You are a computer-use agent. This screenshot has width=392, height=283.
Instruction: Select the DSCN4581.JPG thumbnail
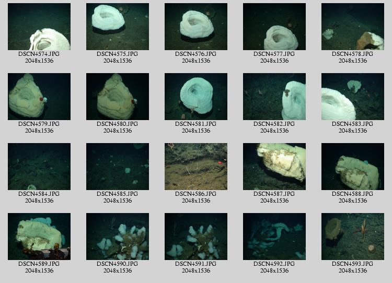196,97
